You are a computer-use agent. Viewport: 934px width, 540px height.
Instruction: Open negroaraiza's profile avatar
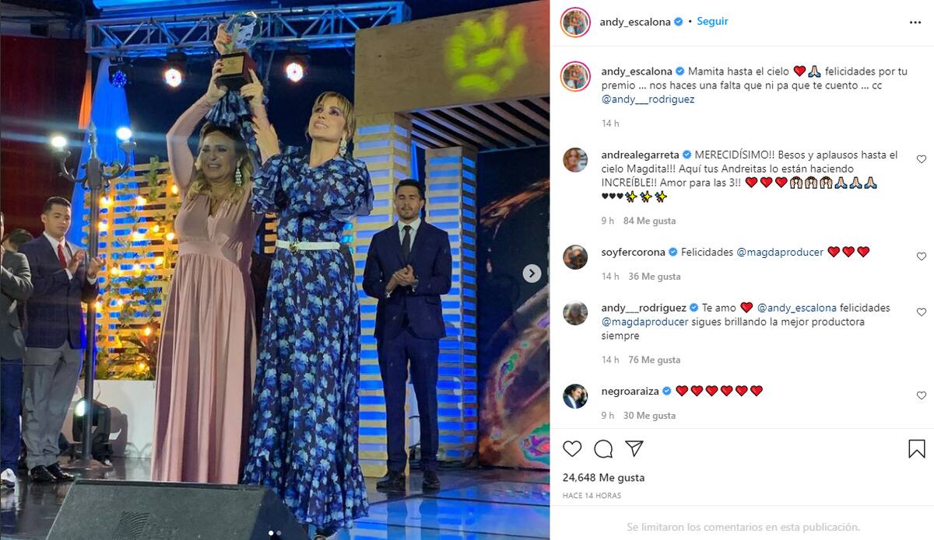[x=575, y=395]
